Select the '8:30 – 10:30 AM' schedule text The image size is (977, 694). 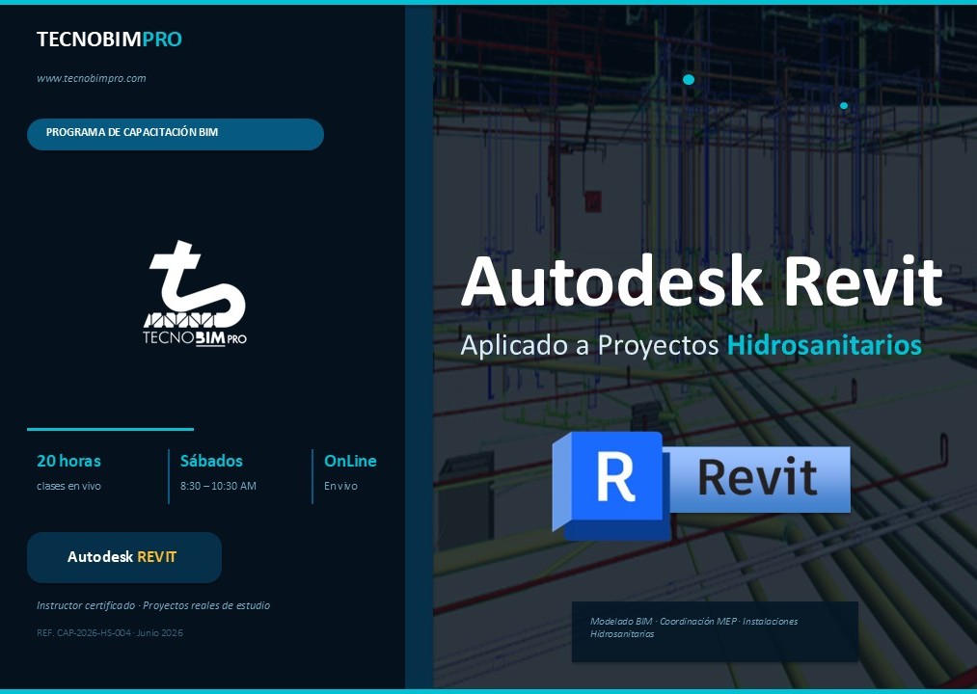coord(218,486)
